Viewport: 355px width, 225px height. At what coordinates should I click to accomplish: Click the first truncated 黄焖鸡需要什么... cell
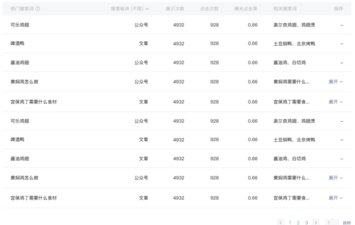[291, 82]
